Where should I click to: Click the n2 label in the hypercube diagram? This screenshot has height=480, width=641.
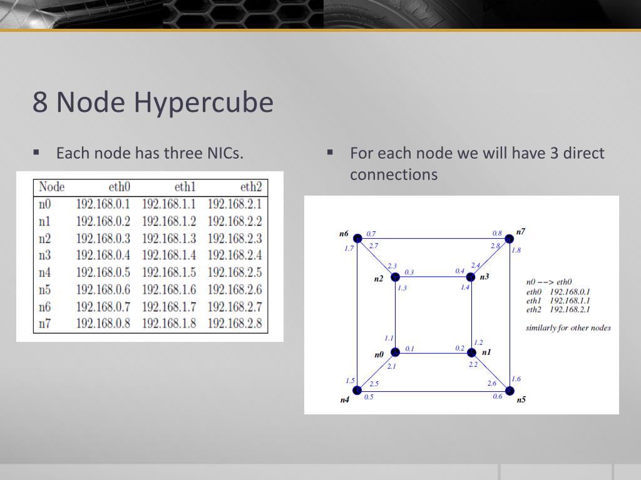[379, 279]
